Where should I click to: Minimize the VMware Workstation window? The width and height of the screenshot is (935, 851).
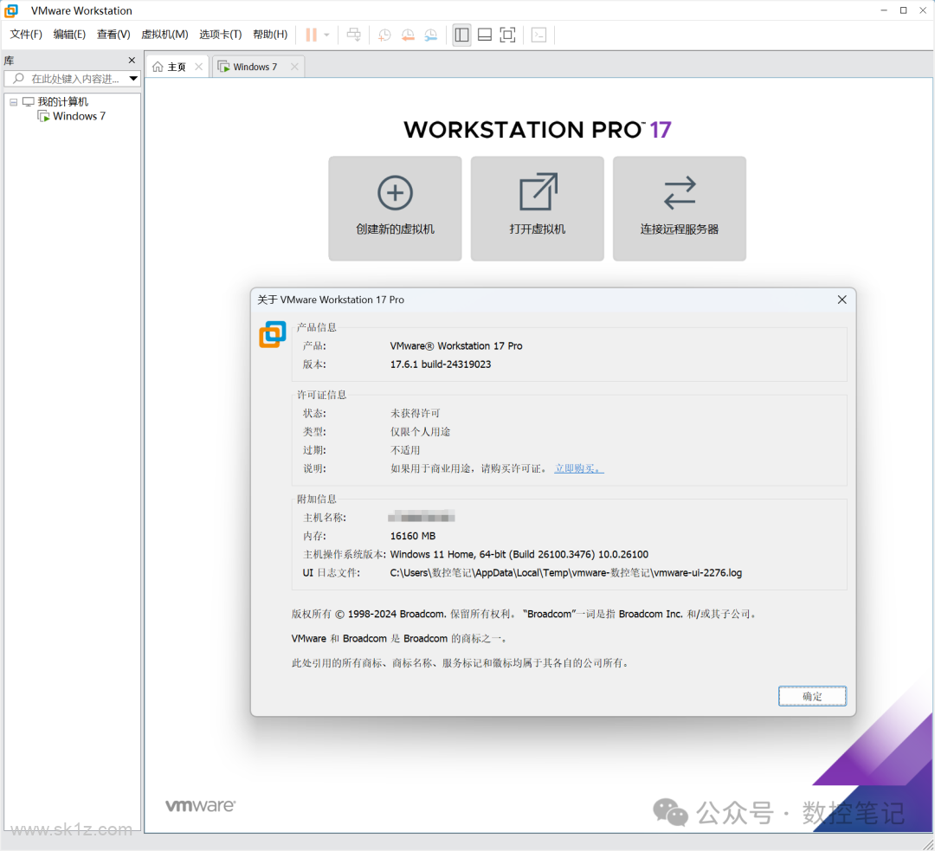884,10
